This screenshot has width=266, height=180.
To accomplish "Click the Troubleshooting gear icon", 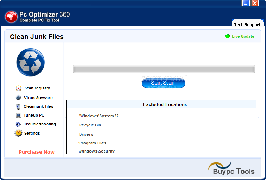I will point(18,124).
